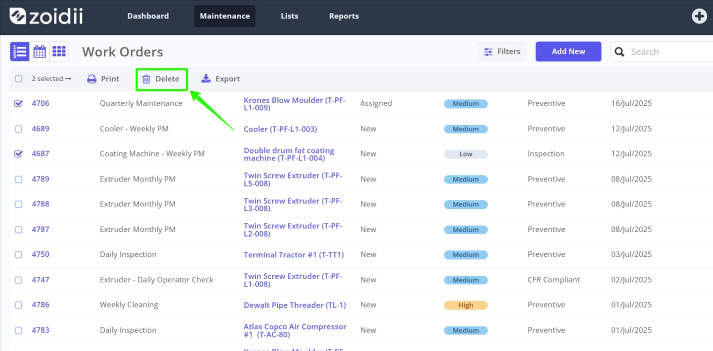
Task: Click "Cooler - Weekly PM" description
Action: click(x=134, y=129)
